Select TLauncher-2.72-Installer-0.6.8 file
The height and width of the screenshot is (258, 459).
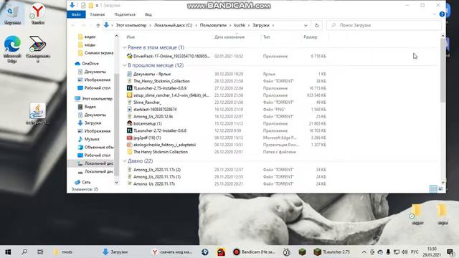point(160,130)
